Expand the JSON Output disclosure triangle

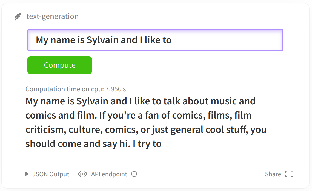[27, 174]
